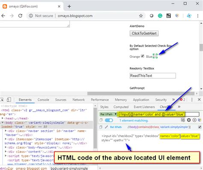This screenshot has height=170, width=203.
Task: Open the Memory tab
Action: (x=121, y=100)
